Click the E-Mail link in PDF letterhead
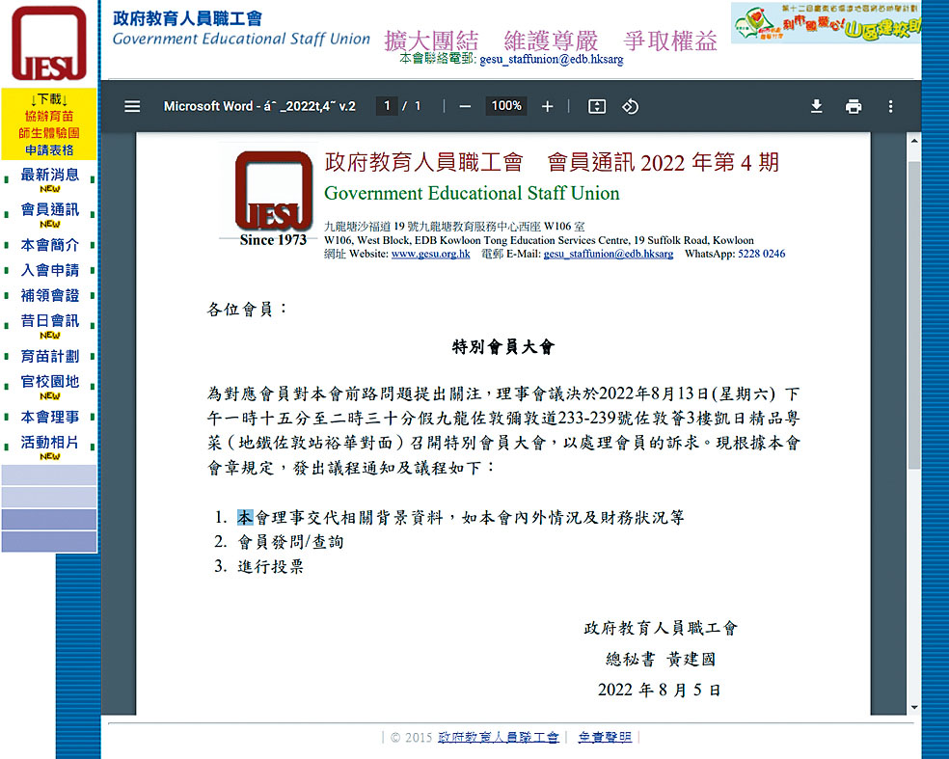The width and height of the screenshot is (949, 759). [x=609, y=254]
